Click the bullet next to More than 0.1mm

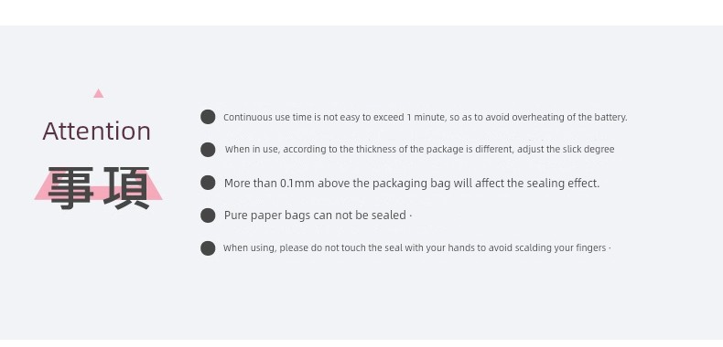pos(208,183)
